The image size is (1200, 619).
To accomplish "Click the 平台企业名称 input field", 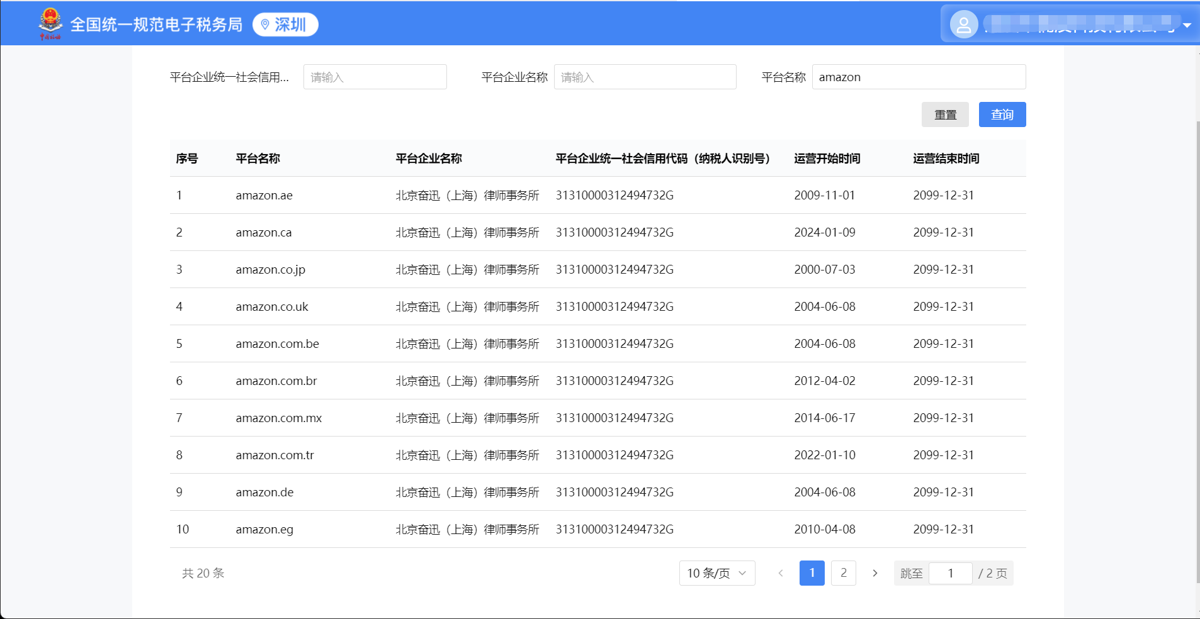I will [x=645, y=77].
